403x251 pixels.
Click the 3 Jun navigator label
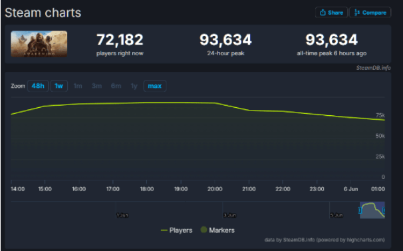[229, 215]
